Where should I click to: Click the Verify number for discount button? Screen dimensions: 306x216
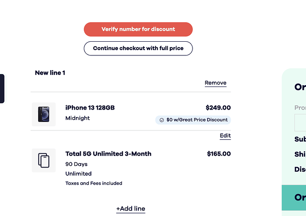click(138, 29)
